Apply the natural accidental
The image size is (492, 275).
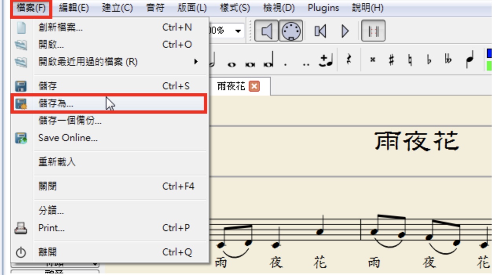pos(410,61)
